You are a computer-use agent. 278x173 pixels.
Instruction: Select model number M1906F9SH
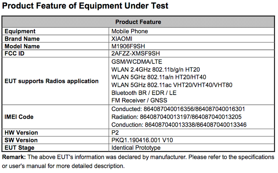click(x=128, y=46)
